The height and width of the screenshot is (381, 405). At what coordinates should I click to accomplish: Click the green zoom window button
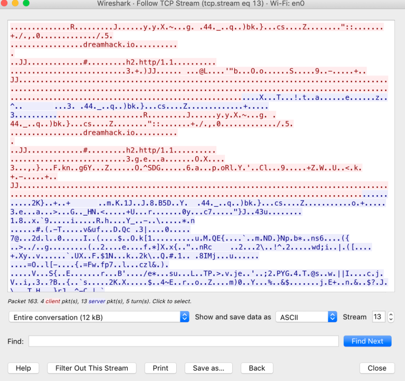(26, 3)
